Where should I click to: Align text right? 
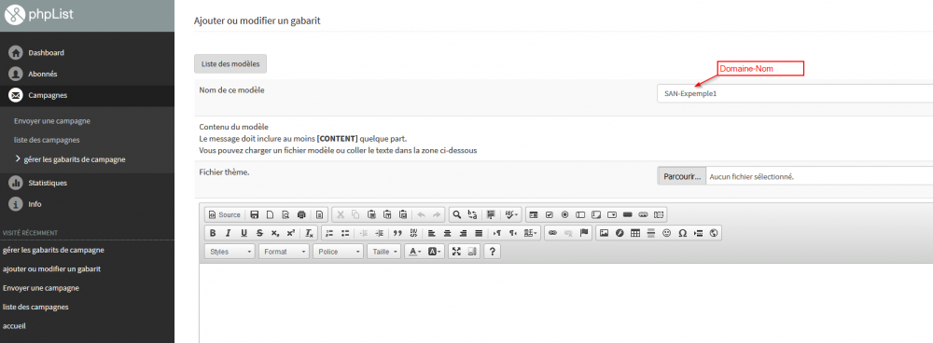click(x=463, y=233)
